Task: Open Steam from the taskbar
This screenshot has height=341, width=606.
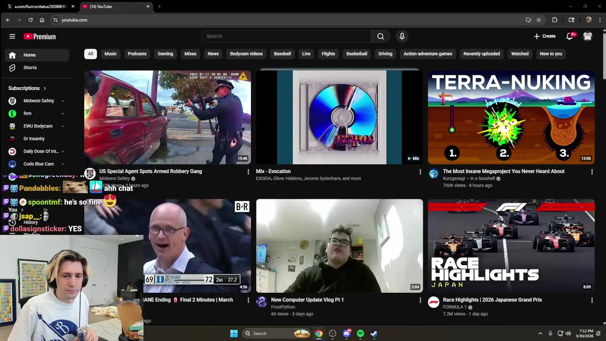Action: click(374, 333)
